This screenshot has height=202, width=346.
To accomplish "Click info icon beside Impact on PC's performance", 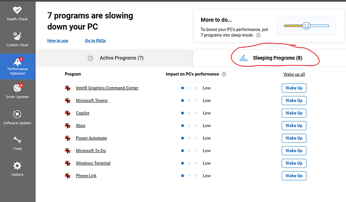I will (224, 74).
